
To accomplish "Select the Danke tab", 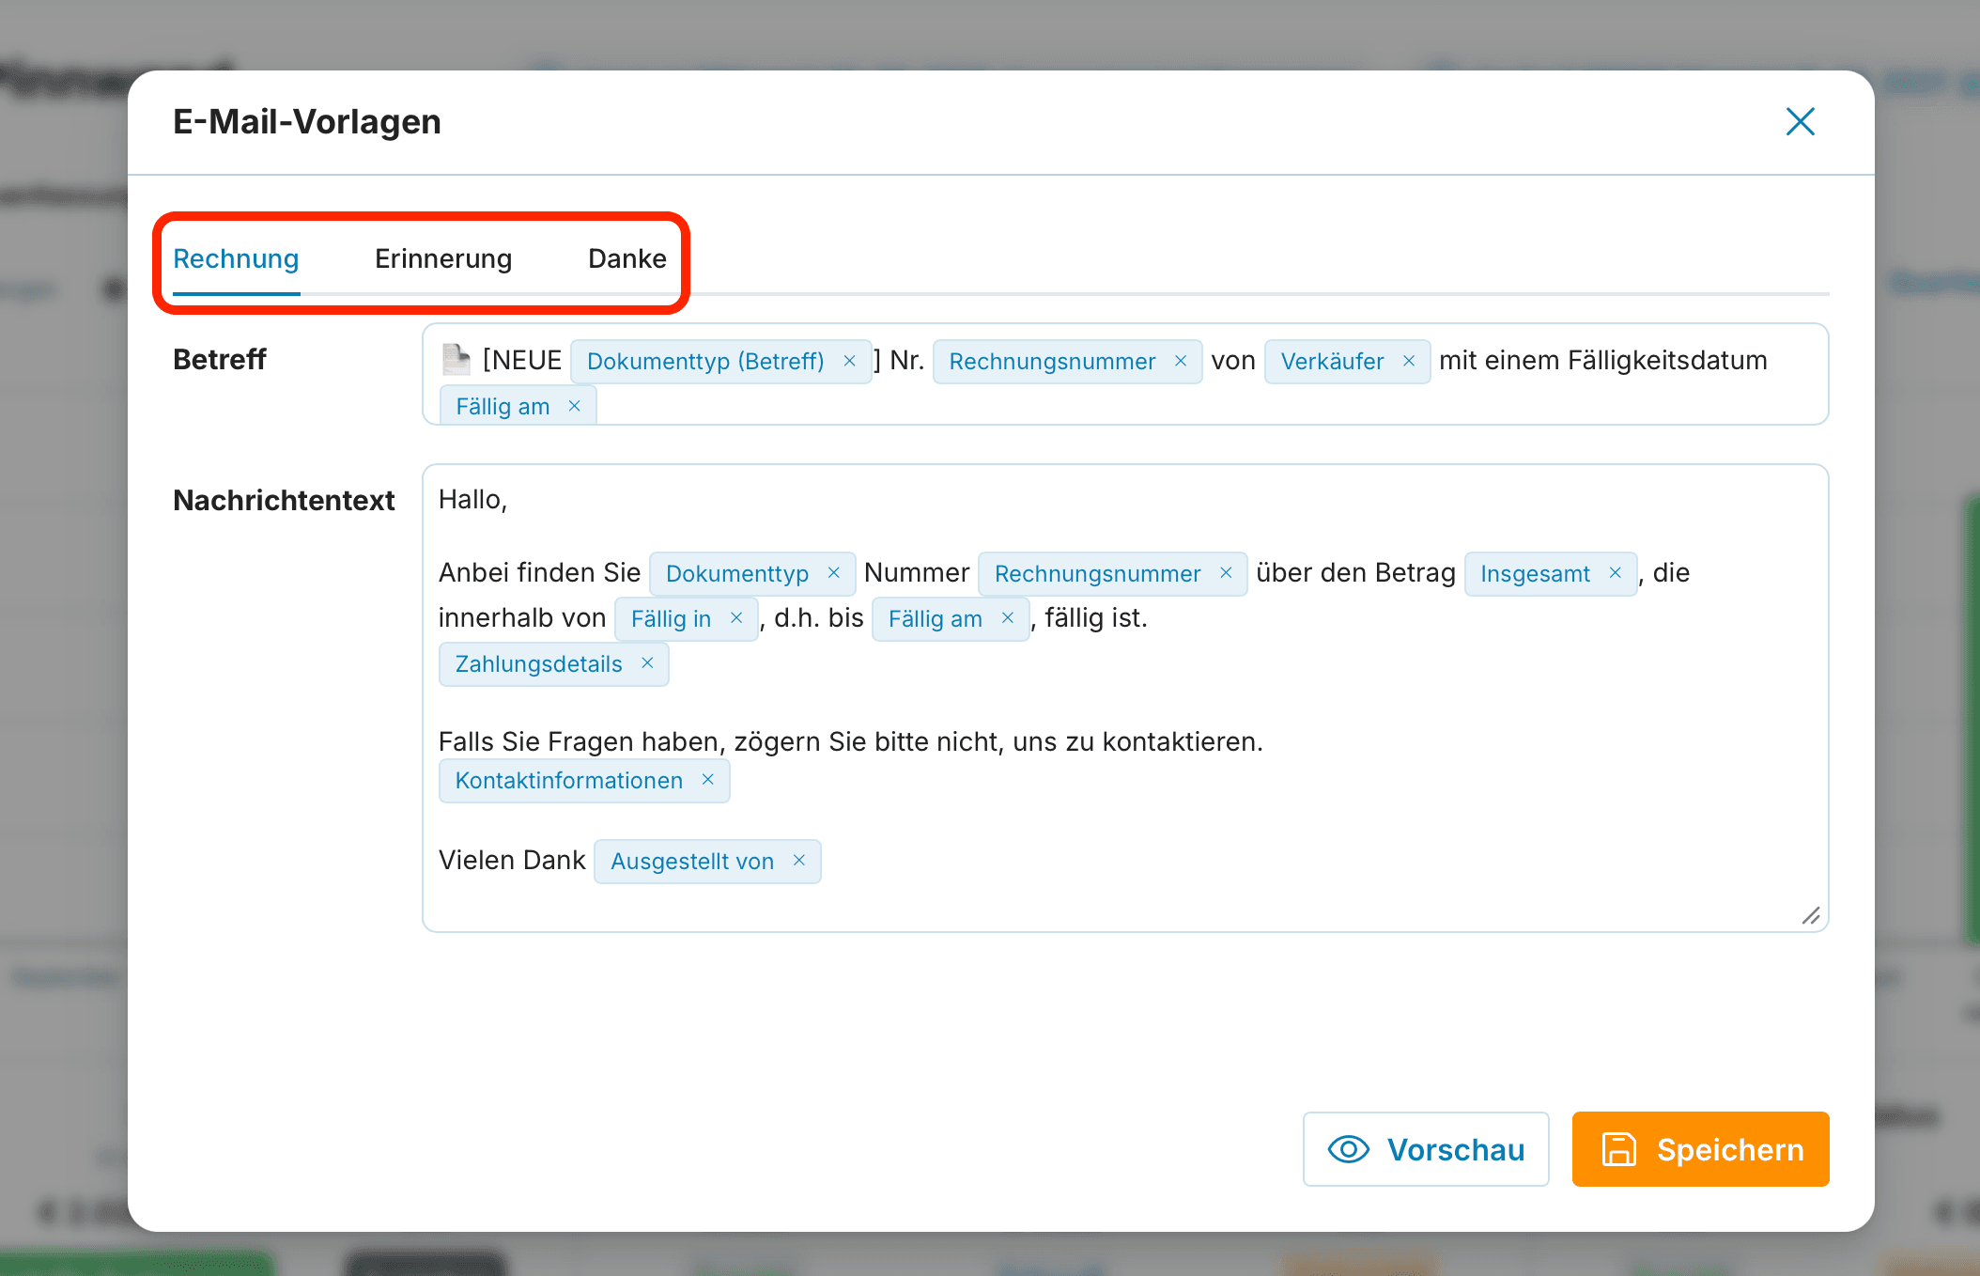I will [x=627, y=258].
